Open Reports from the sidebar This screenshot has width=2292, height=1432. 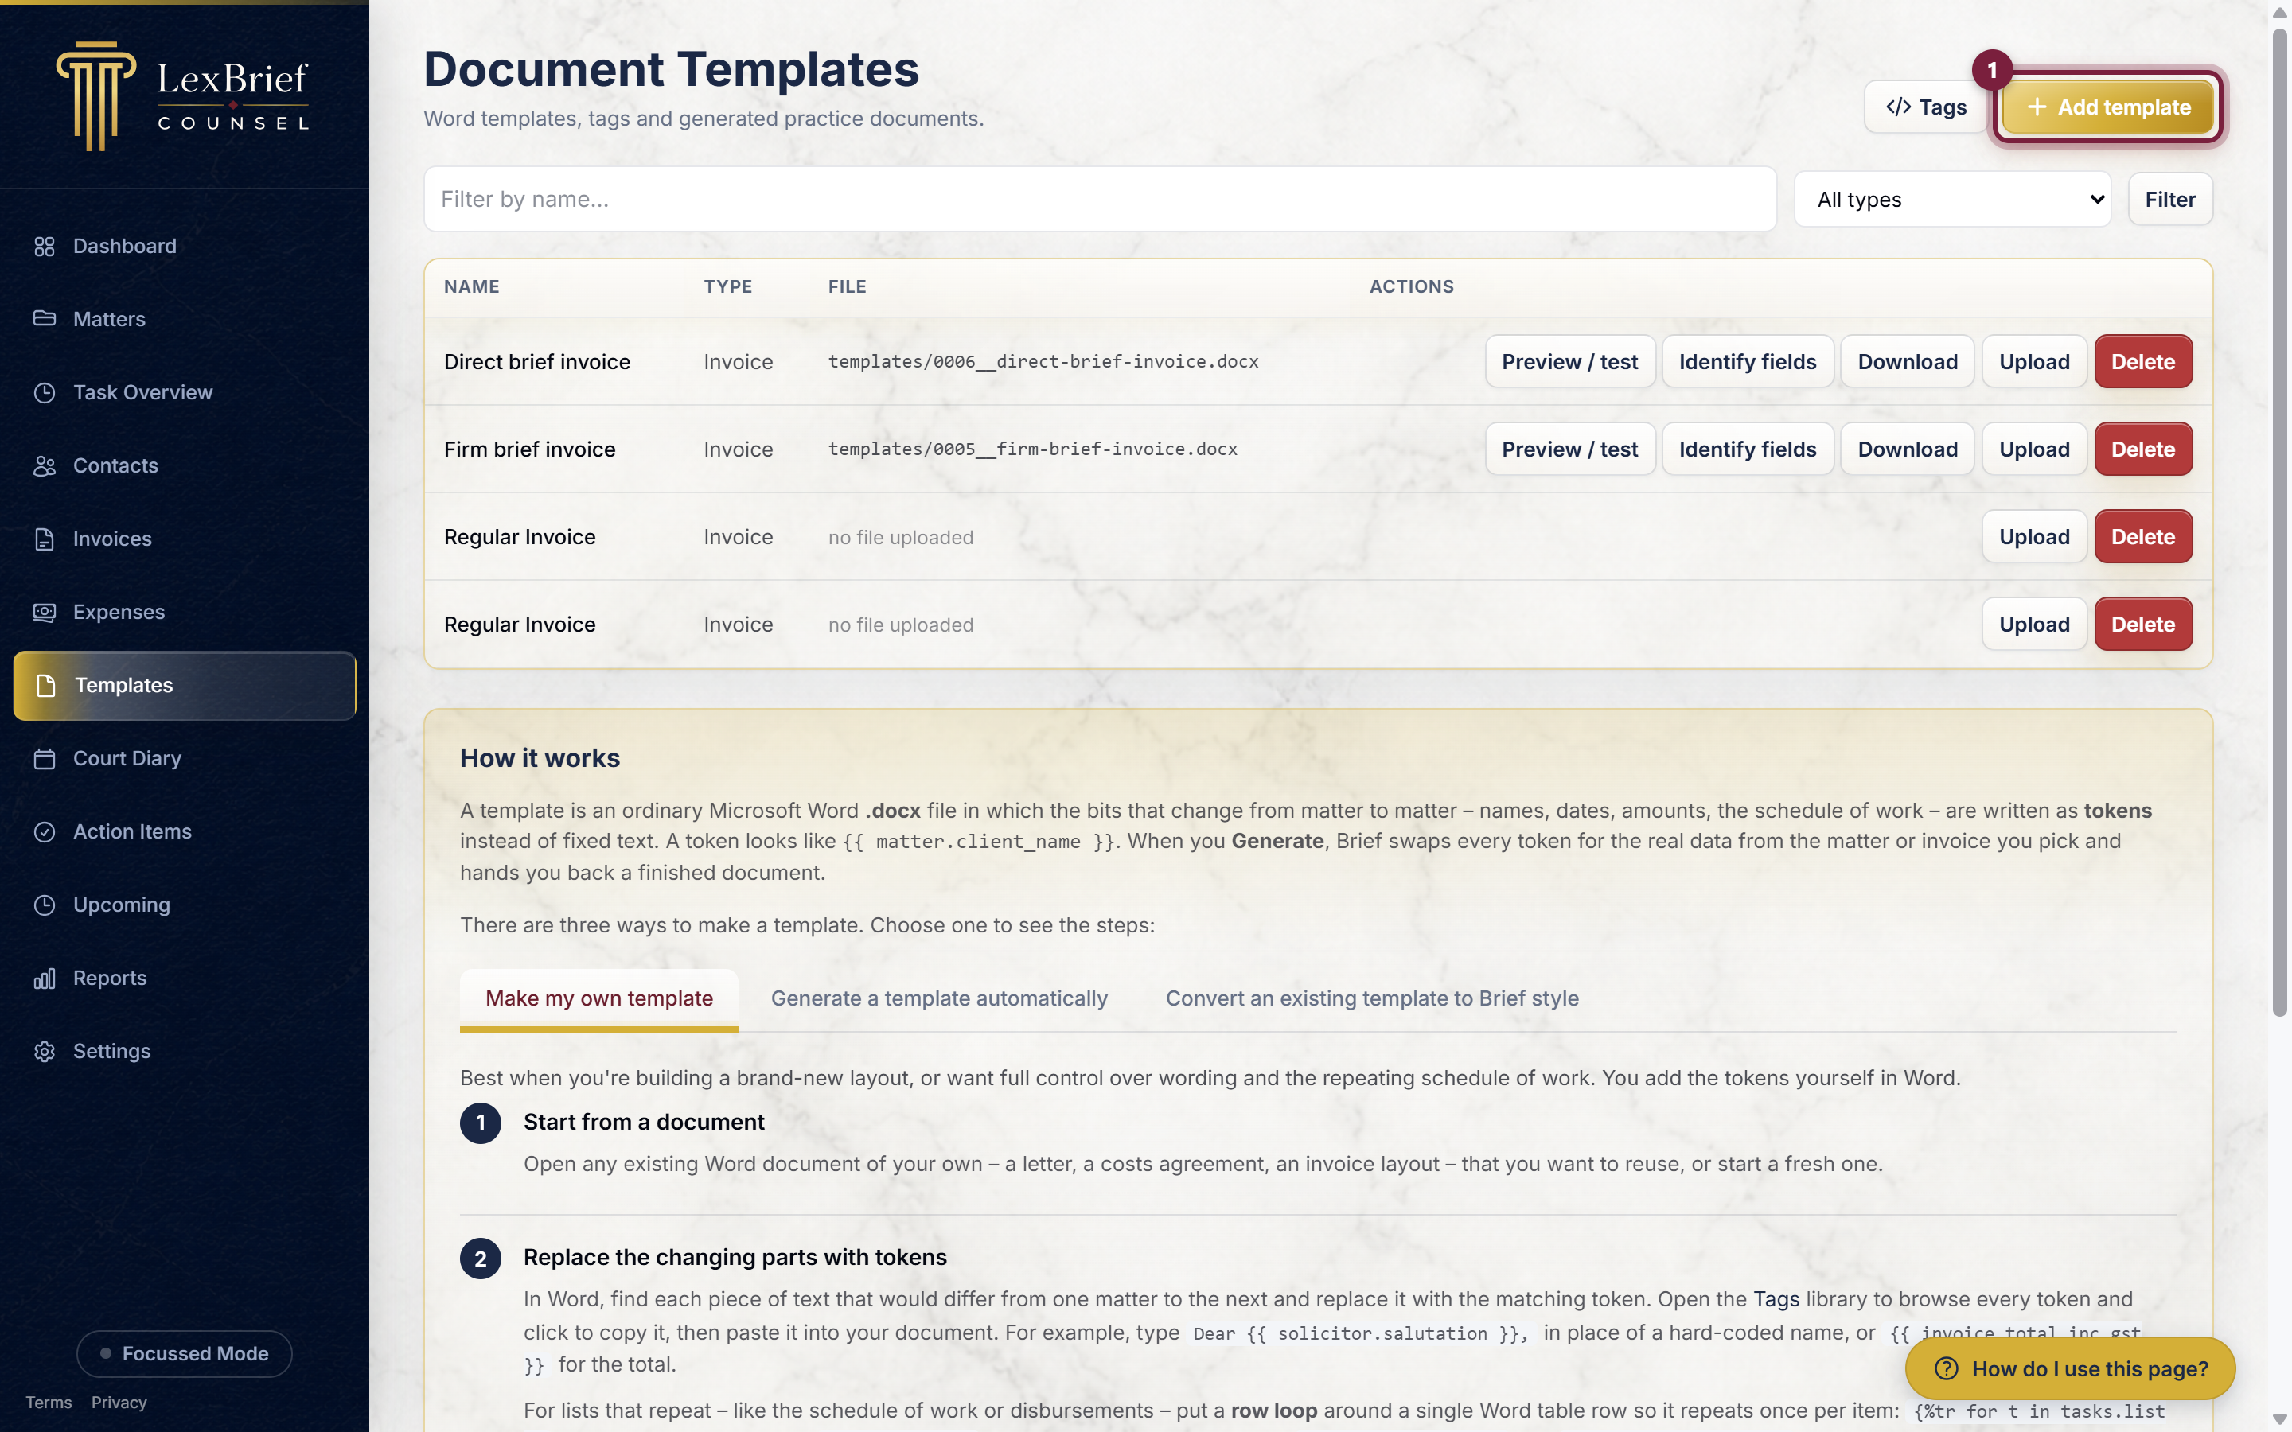[185, 979]
